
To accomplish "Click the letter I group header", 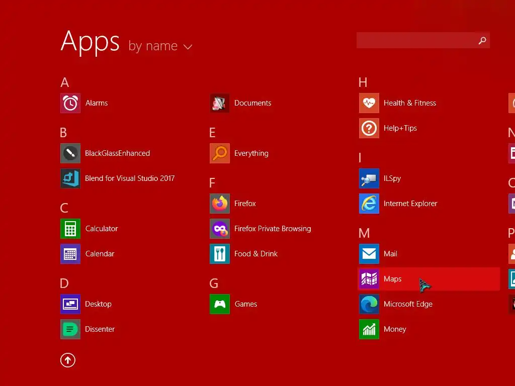I will pyautogui.click(x=360, y=158).
